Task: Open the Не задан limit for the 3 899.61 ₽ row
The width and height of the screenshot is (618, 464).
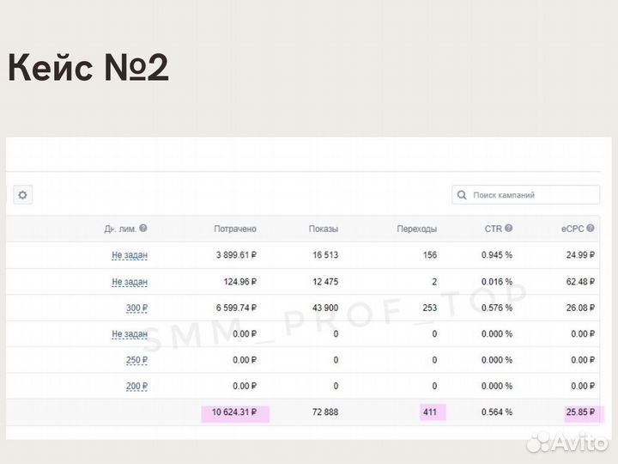Action: pos(130,255)
